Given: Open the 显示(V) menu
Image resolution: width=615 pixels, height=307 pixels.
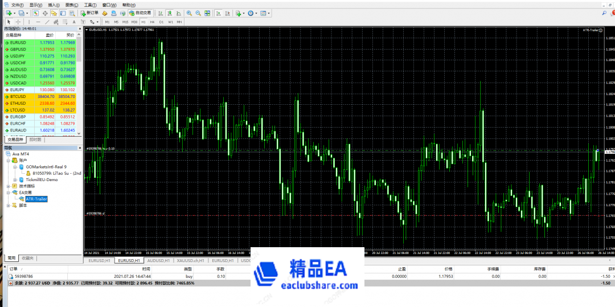Looking at the screenshot, I should [x=36, y=5].
